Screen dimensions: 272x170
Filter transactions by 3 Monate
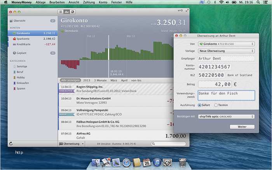point(100,80)
